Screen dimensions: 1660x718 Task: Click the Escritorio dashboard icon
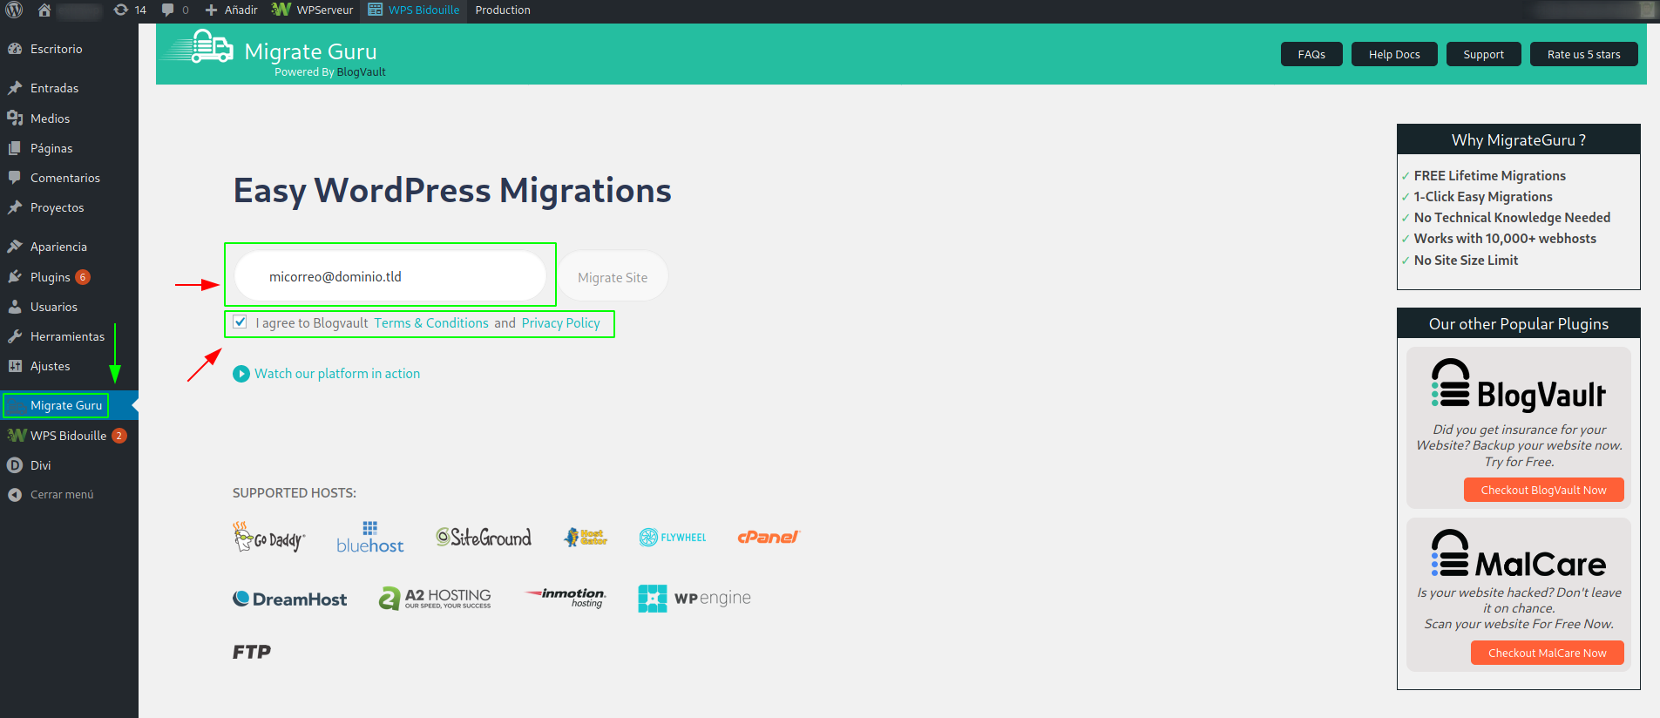(x=15, y=49)
